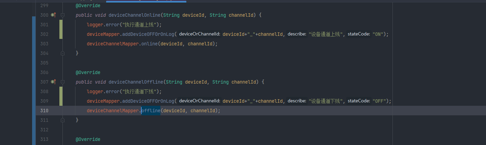Click line number 313 in the gutter

pos(44,139)
